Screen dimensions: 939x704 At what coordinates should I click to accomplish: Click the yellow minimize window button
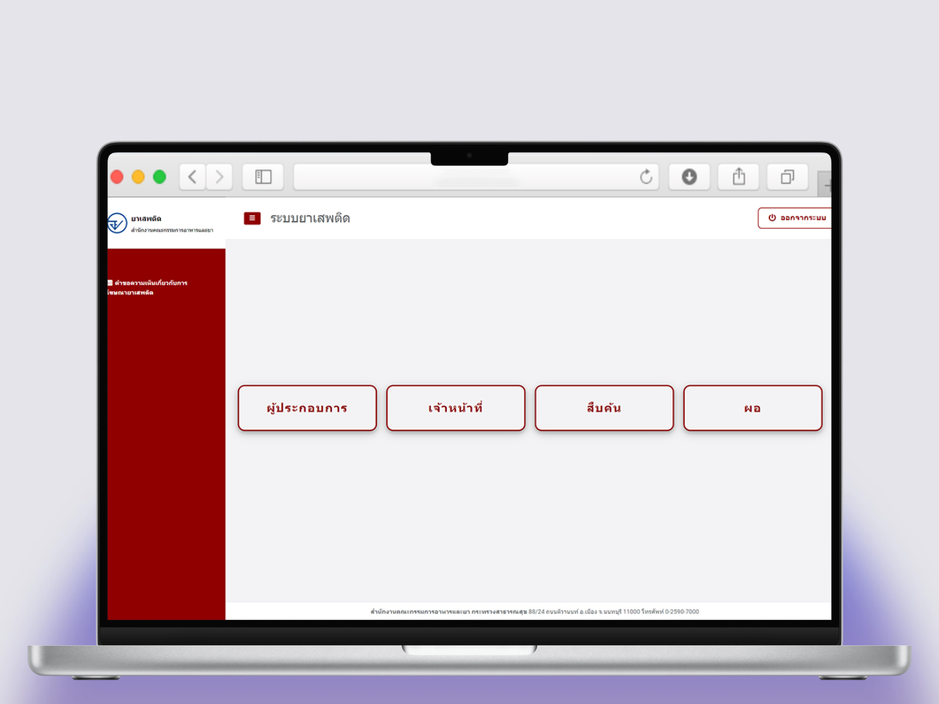pyautogui.click(x=138, y=177)
